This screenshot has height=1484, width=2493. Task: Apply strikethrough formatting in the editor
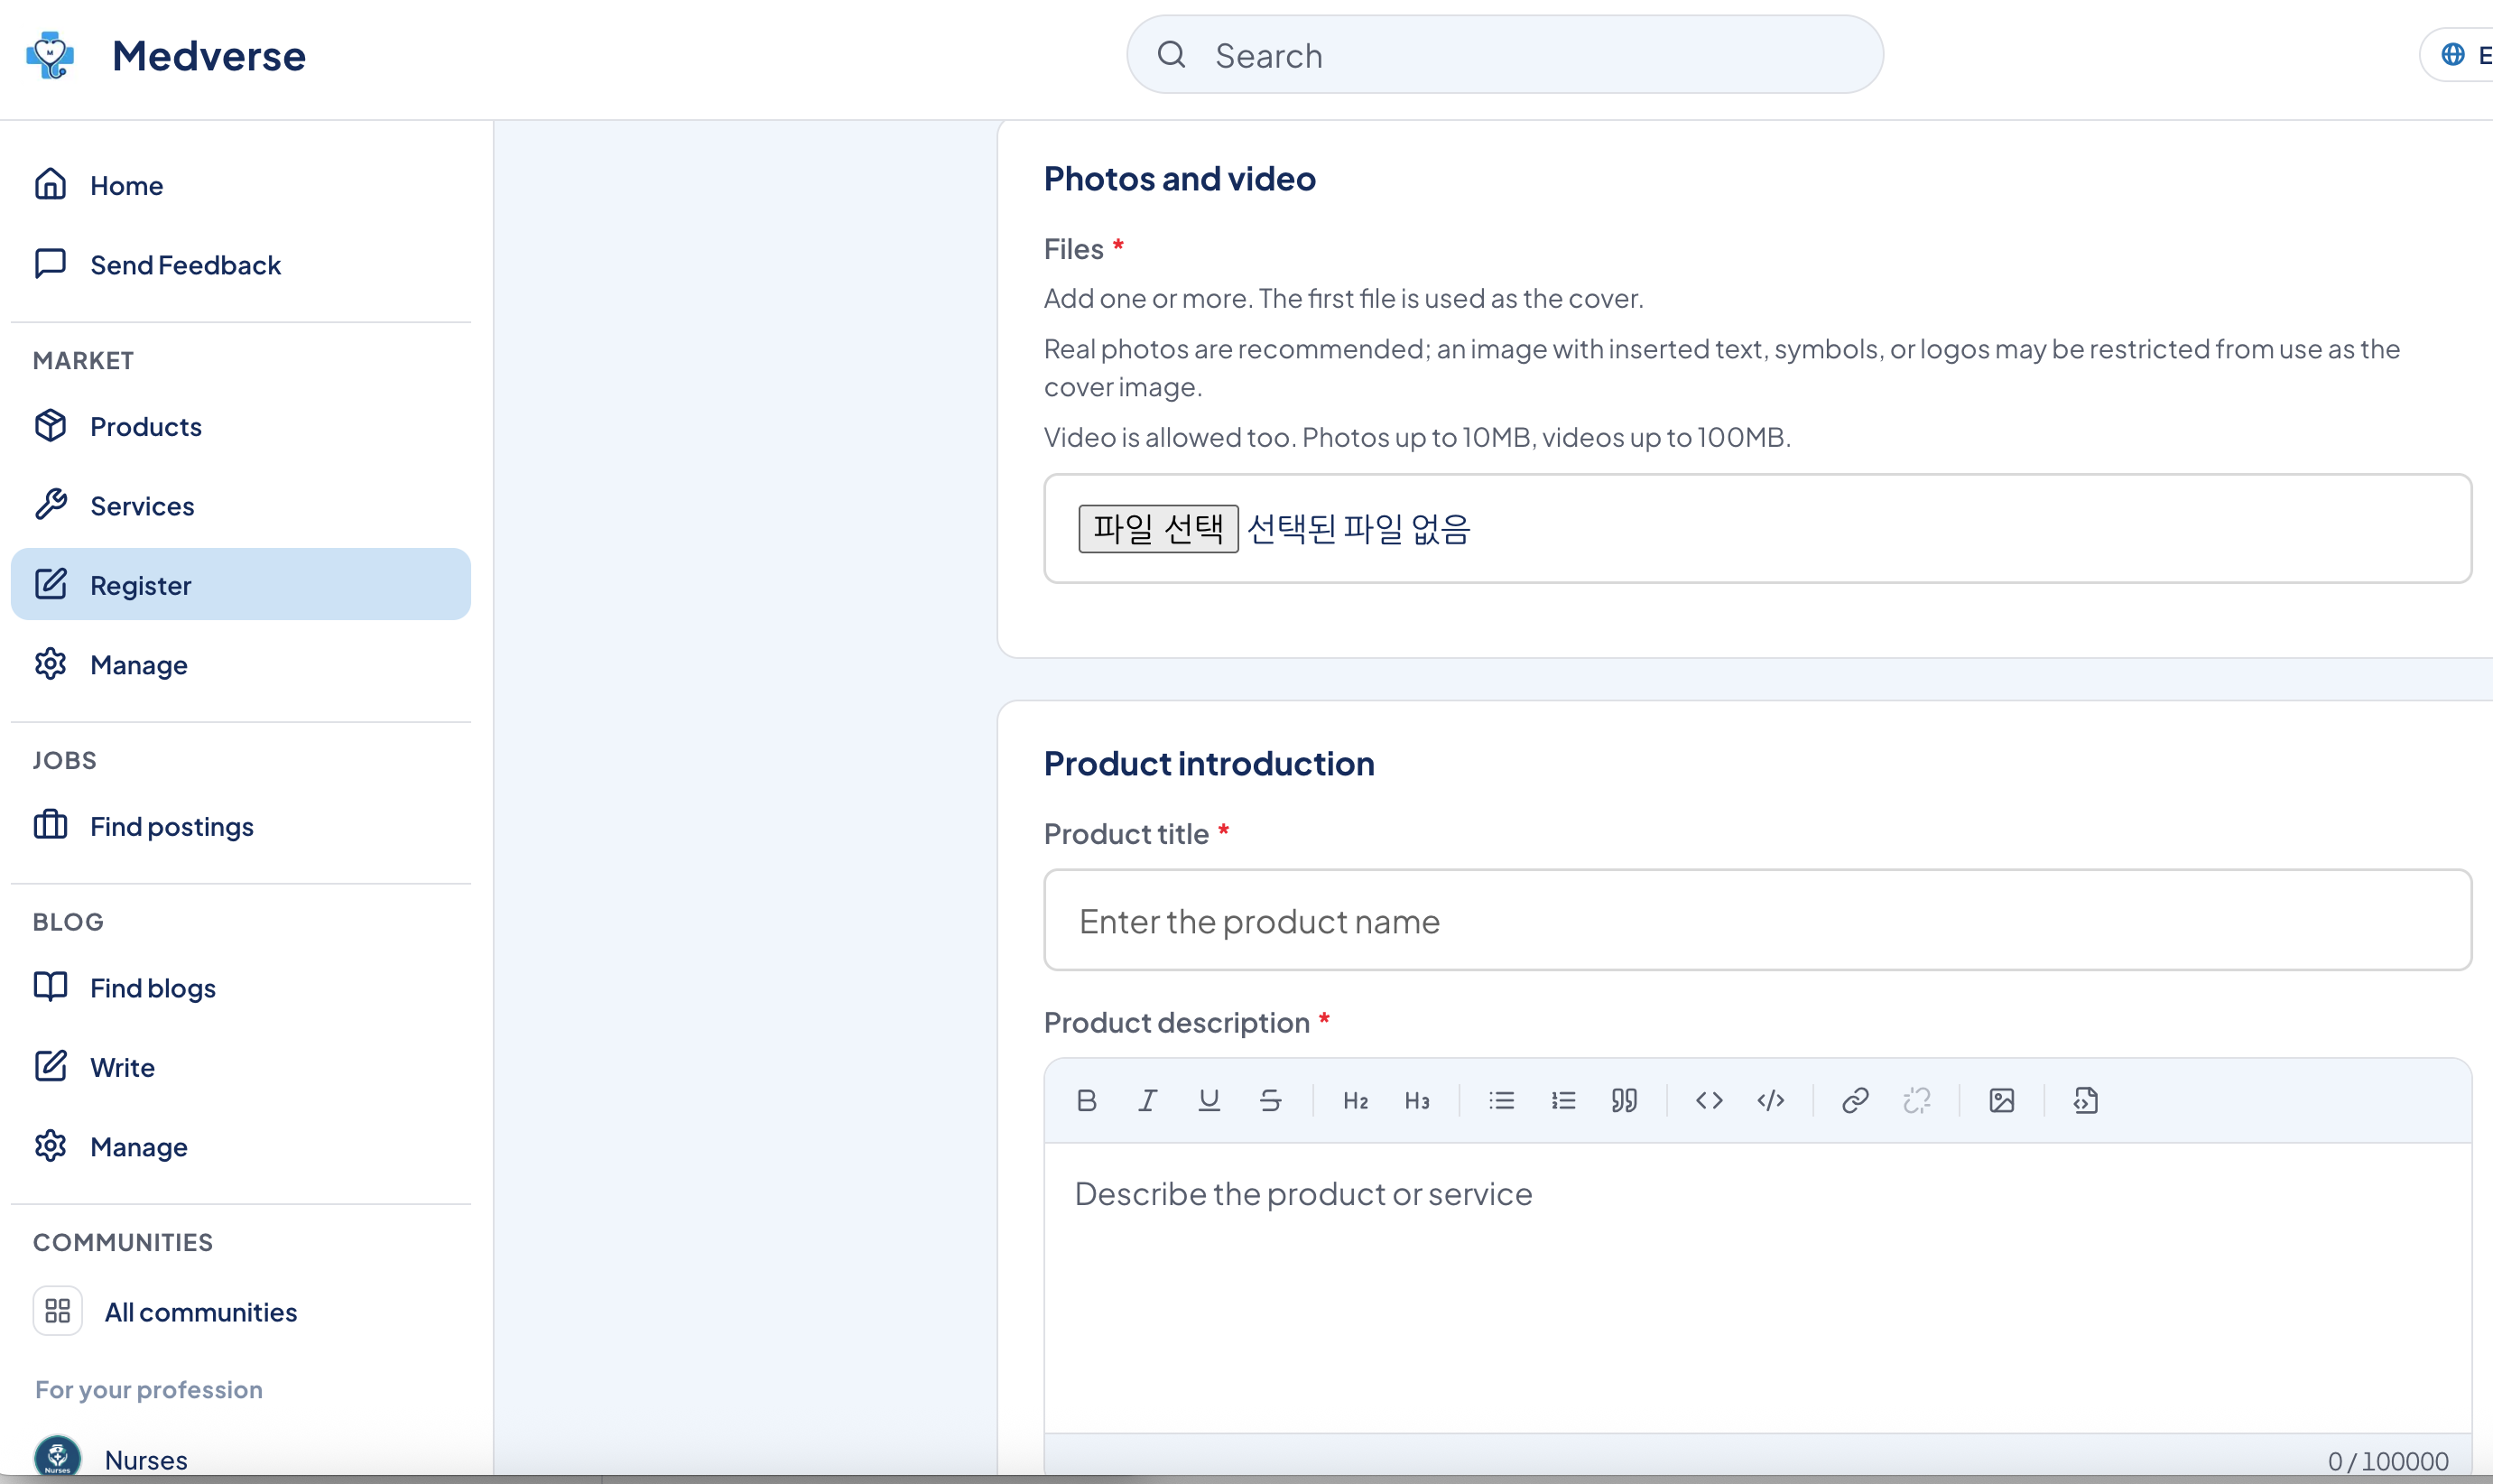[1271, 1101]
